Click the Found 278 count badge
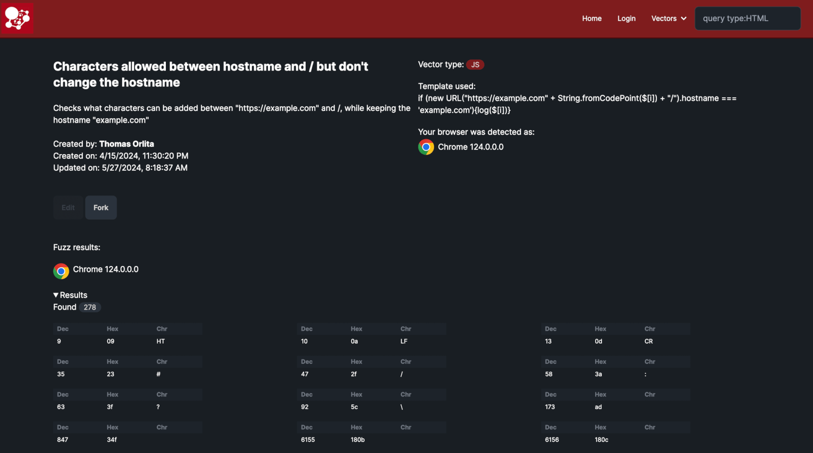Viewport: 813px width, 453px height. click(x=90, y=307)
